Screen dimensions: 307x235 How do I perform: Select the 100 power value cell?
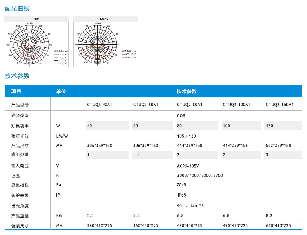pos(241,126)
